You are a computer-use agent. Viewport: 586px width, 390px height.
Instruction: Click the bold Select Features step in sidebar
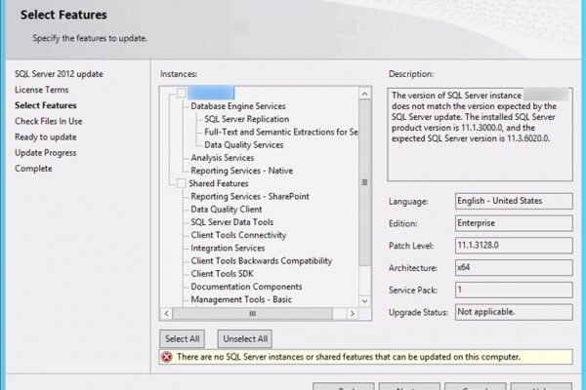(x=46, y=105)
